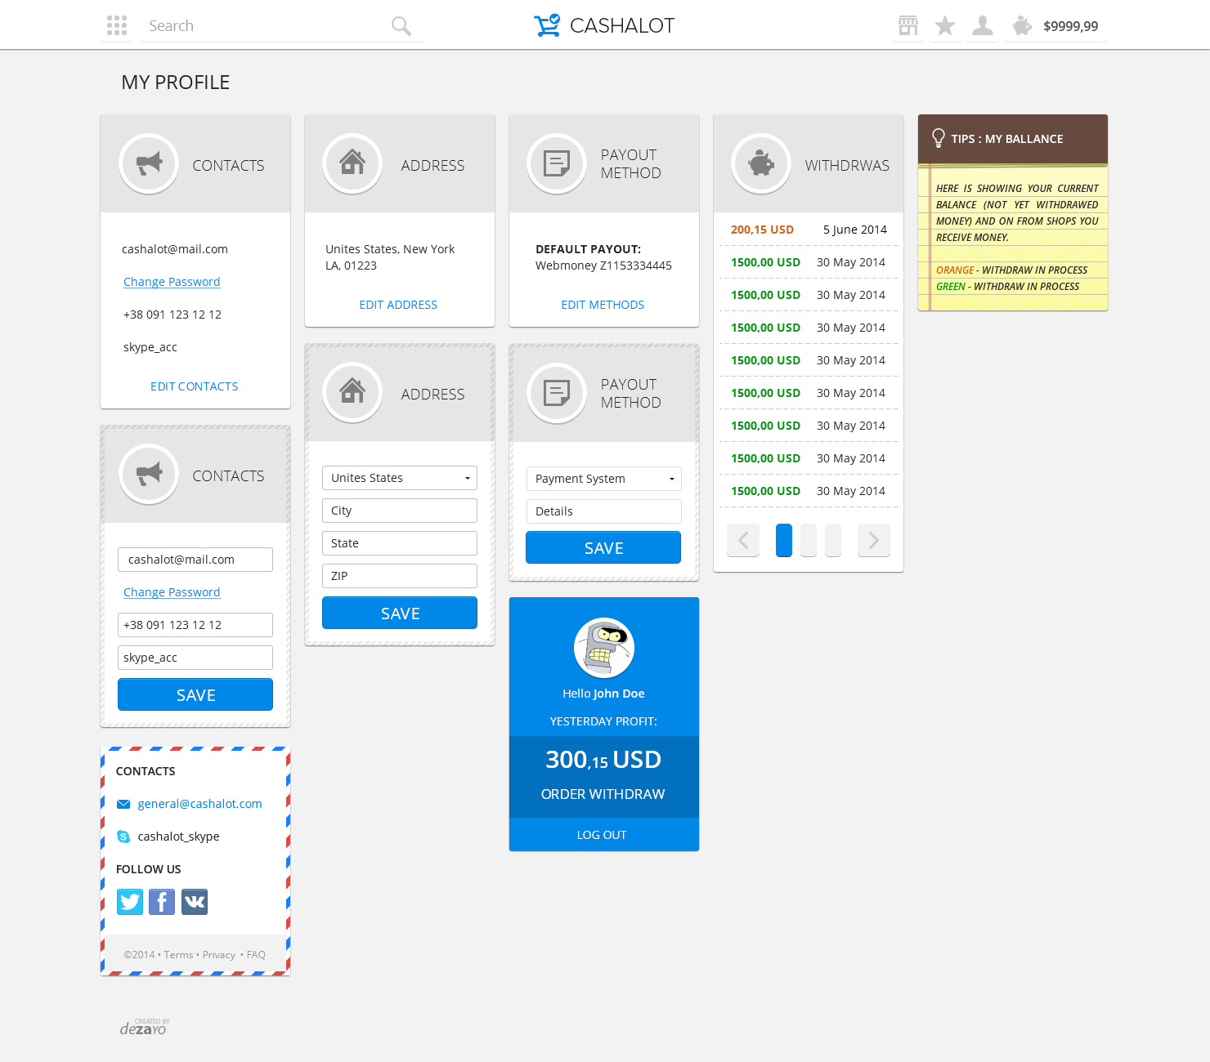
Task: Open the user profile icon in header
Action: [x=983, y=25]
